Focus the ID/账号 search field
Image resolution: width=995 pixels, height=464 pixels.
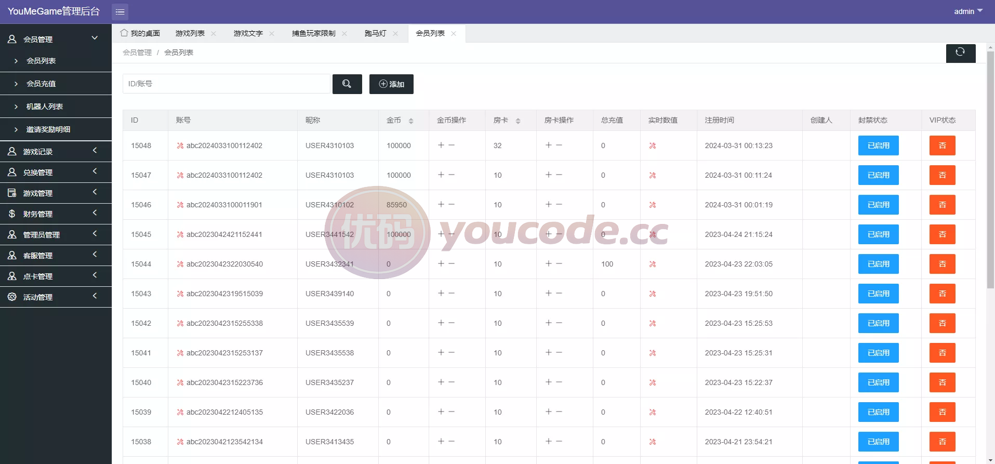click(x=226, y=84)
